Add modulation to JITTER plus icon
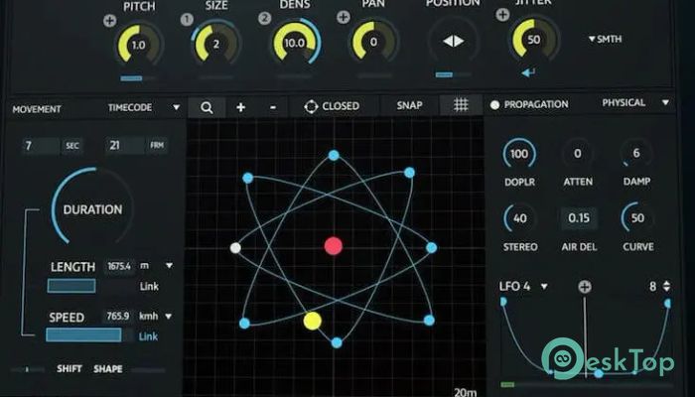 (502, 15)
